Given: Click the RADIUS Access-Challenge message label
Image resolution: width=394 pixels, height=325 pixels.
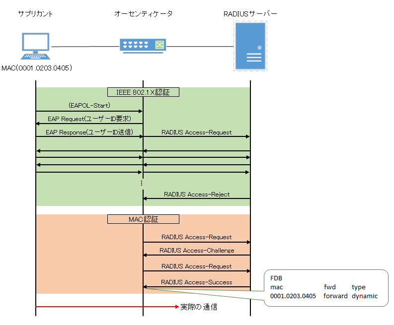Looking at the screenshot, I should pos(197,251).
